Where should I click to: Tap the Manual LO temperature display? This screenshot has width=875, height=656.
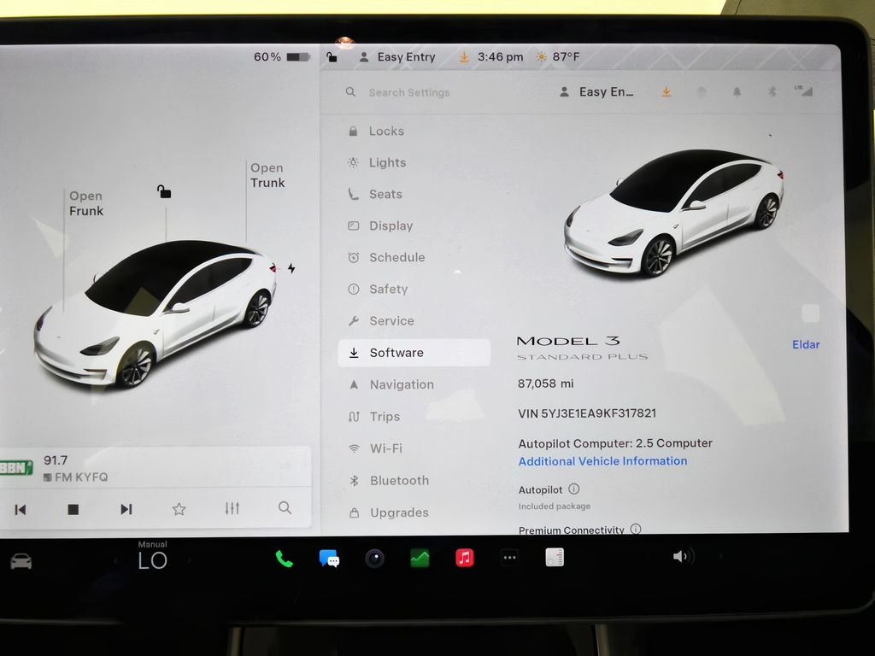click(x=152, y=555)
